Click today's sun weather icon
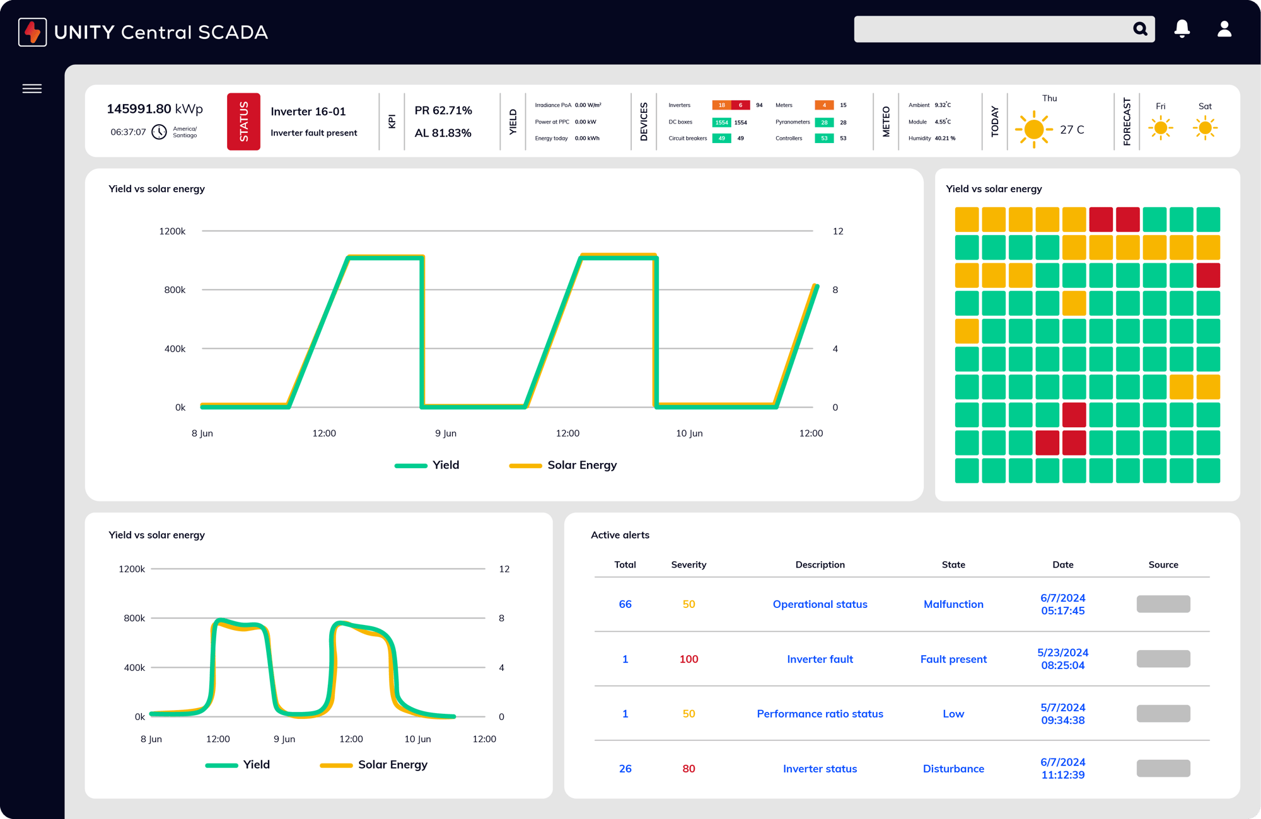The image size is (1261, 819). click(1033, 130)
